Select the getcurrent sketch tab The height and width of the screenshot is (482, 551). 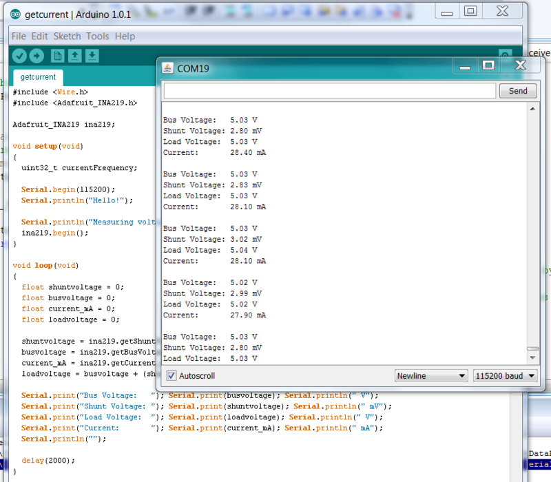tap(38, 77)
